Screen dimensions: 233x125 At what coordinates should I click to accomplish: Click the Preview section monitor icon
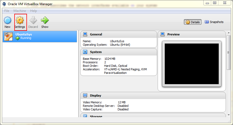point(163,34)
